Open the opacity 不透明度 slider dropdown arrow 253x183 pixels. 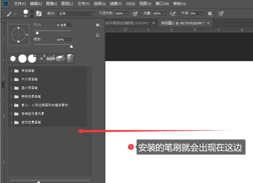click(127, 14)
